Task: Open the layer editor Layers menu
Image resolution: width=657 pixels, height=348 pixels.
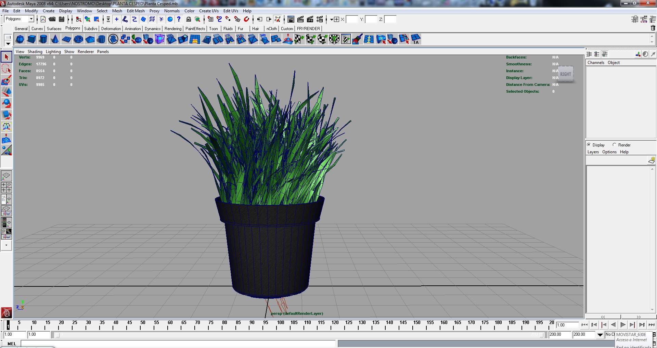Action: (593, 152)
